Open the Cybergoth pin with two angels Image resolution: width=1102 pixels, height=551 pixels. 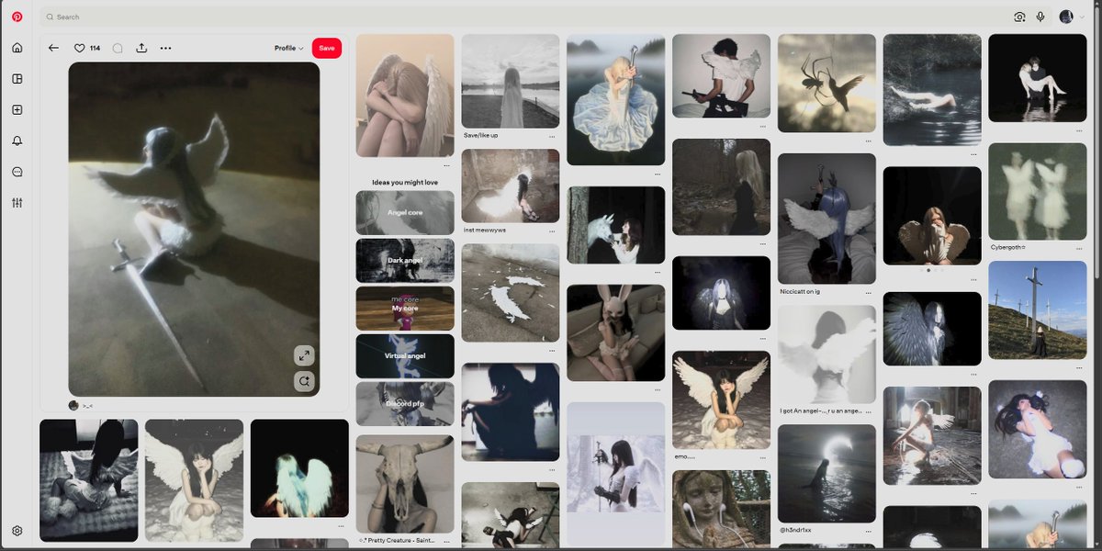(x=1037, y=192)
